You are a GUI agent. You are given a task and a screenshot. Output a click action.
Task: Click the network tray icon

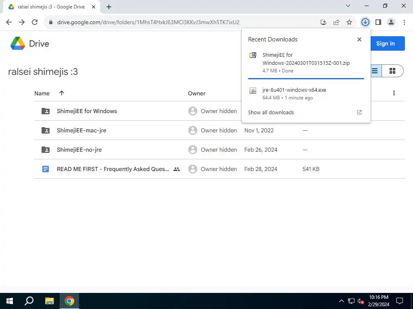(x=351, y=301)
